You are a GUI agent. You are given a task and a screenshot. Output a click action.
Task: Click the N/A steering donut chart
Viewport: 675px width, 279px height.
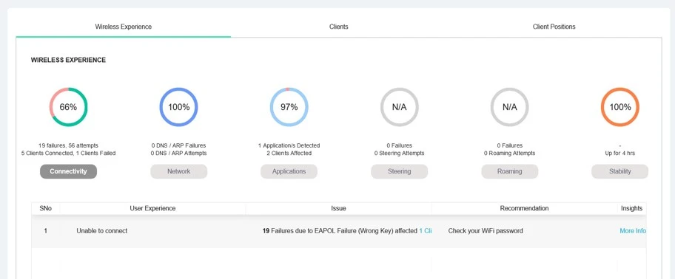click(400, 107)
